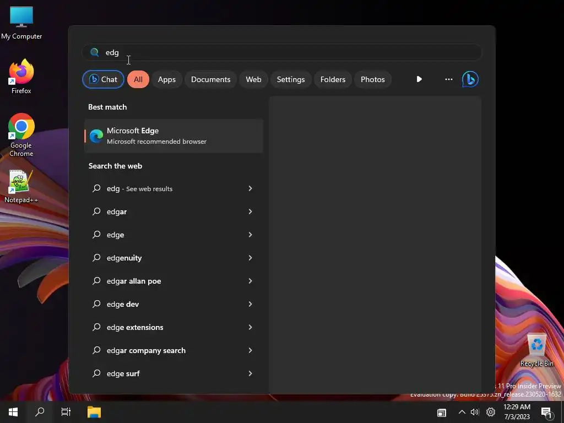The height and width of the screenshot is (423, 564).
Task: Expand the 'edgar company search' suggestion arrow
Action: click(x=251, y=350)
